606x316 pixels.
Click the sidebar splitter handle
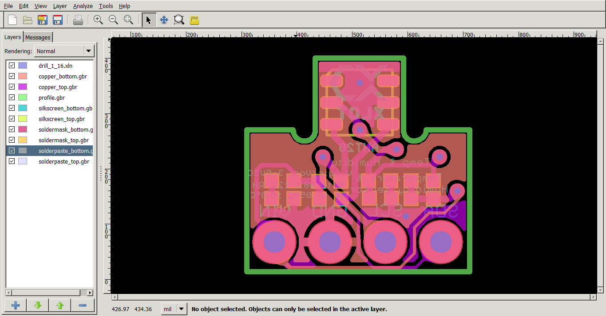[x=101, y=174]
